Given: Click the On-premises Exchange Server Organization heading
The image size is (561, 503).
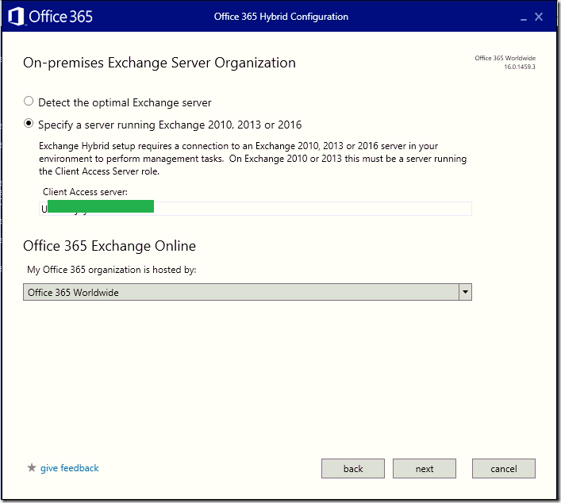Looking at the screenshot, I should [159, 63].
